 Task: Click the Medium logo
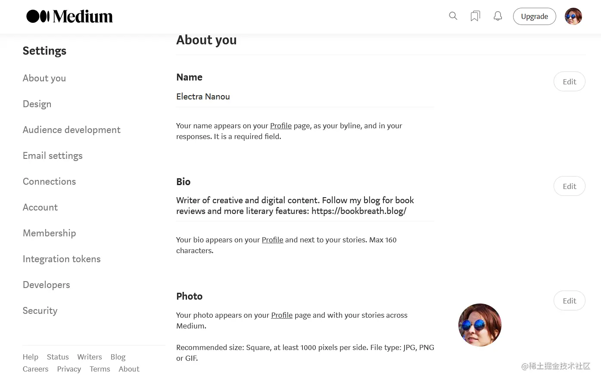[x=69, y=16]
